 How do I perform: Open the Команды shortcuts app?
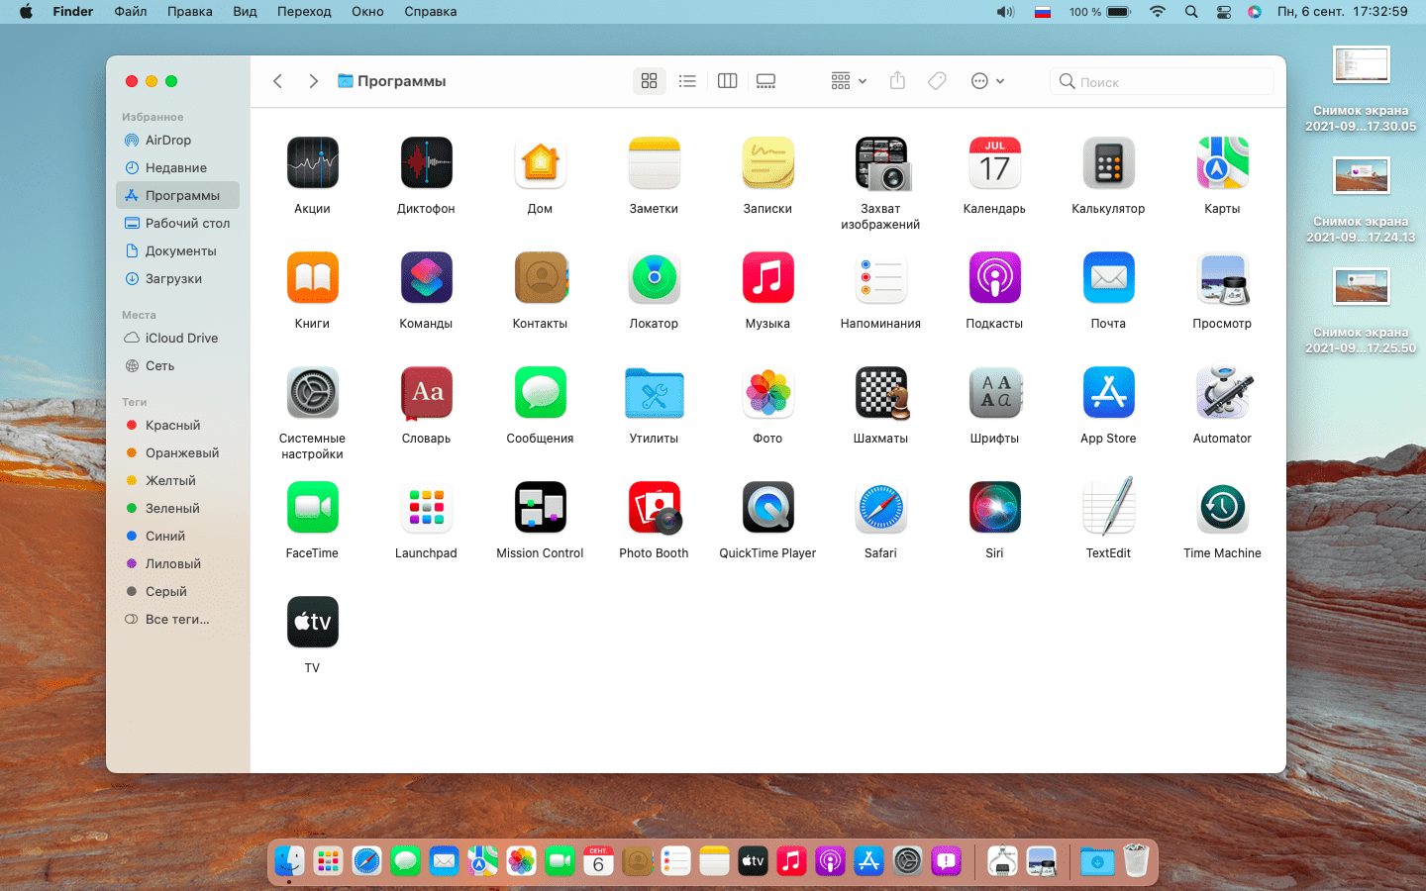point(426,277)
